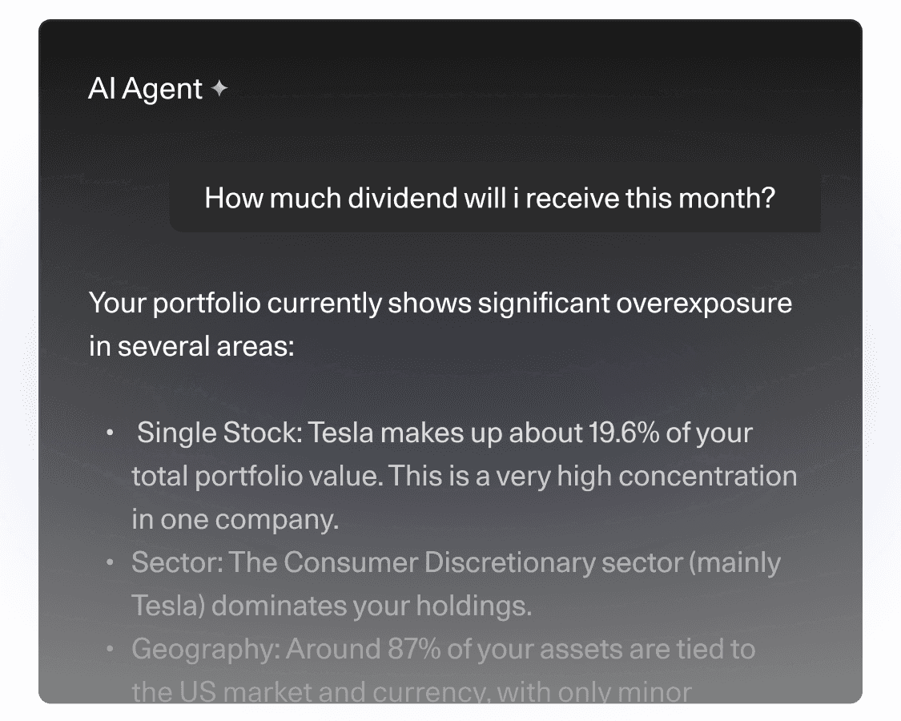This screenshot has width=901, height=721.
Task: Click the "Tesla) dominates your holdings." line
Action: 332,606
